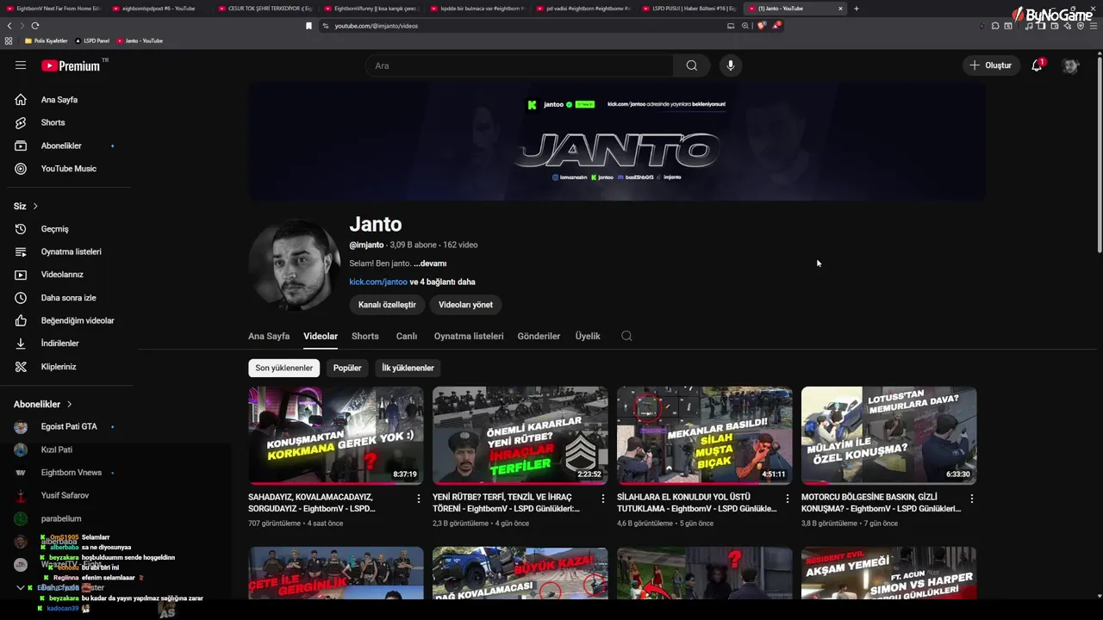Click the search magnifier button
1103x620 pixels.
(691, 65)
